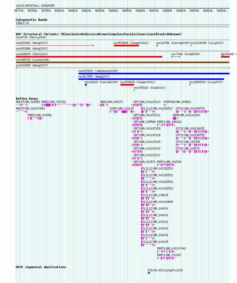Click the 54800k ruler tick label
The height and width of the screenshot is (283, 237).
tap(60, 11)
